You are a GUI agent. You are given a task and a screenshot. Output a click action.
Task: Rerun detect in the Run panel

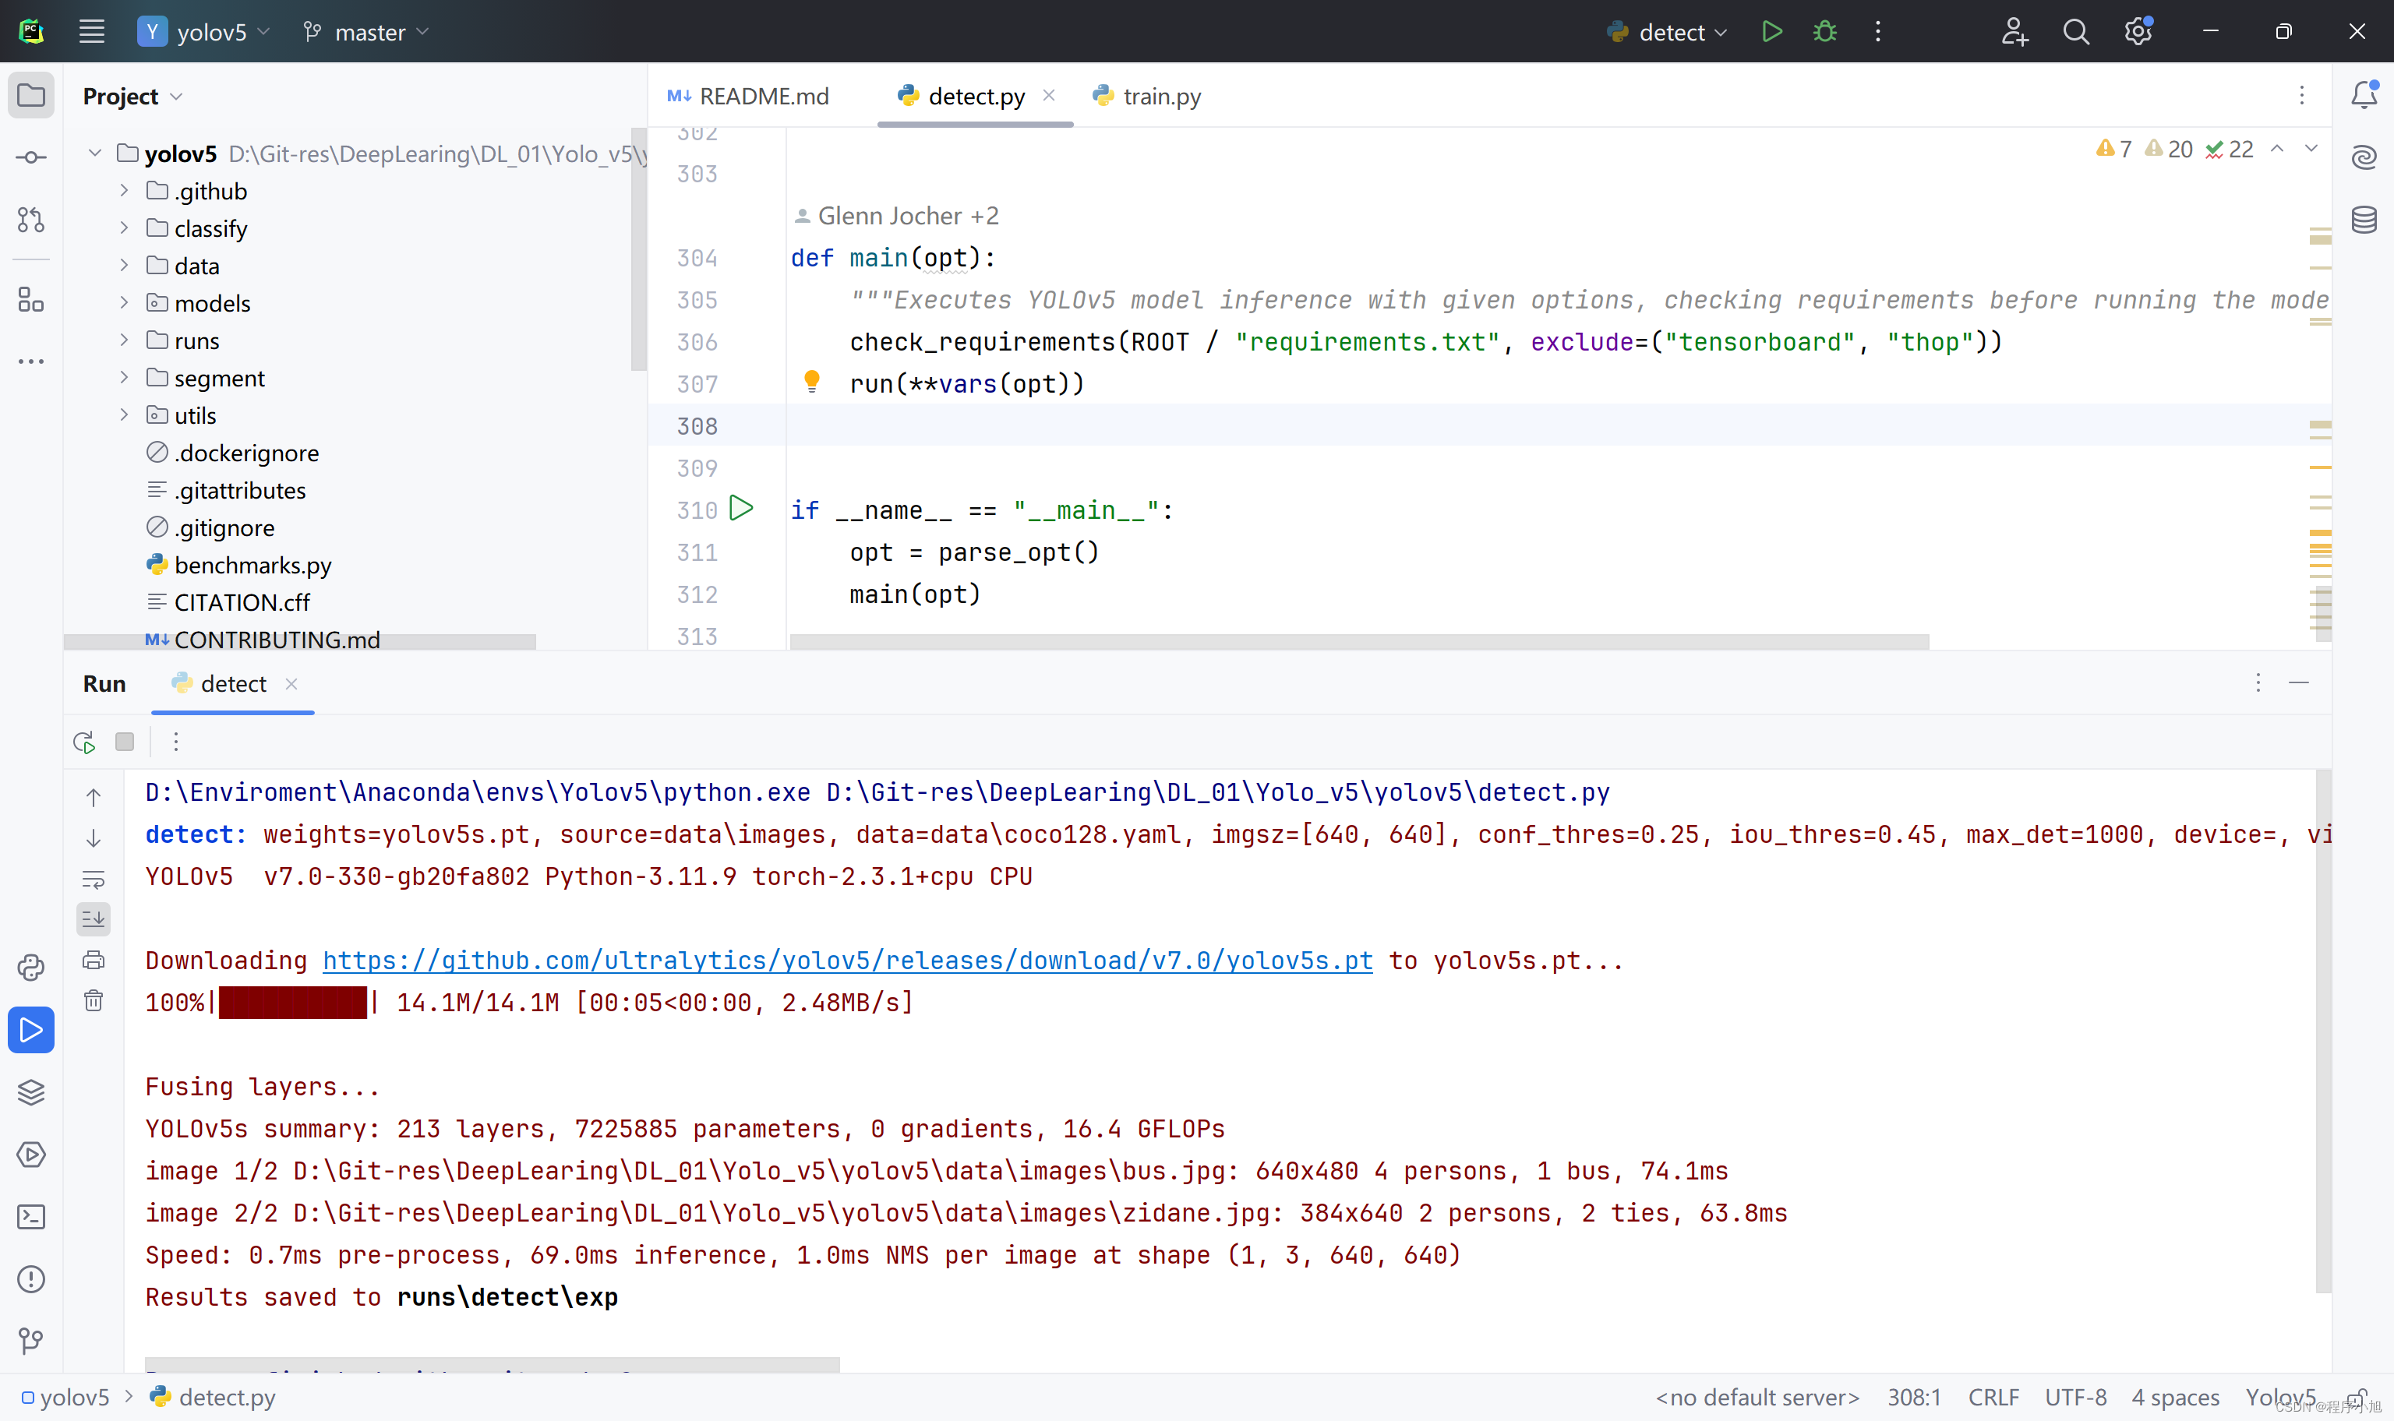[x=84, y=741]
